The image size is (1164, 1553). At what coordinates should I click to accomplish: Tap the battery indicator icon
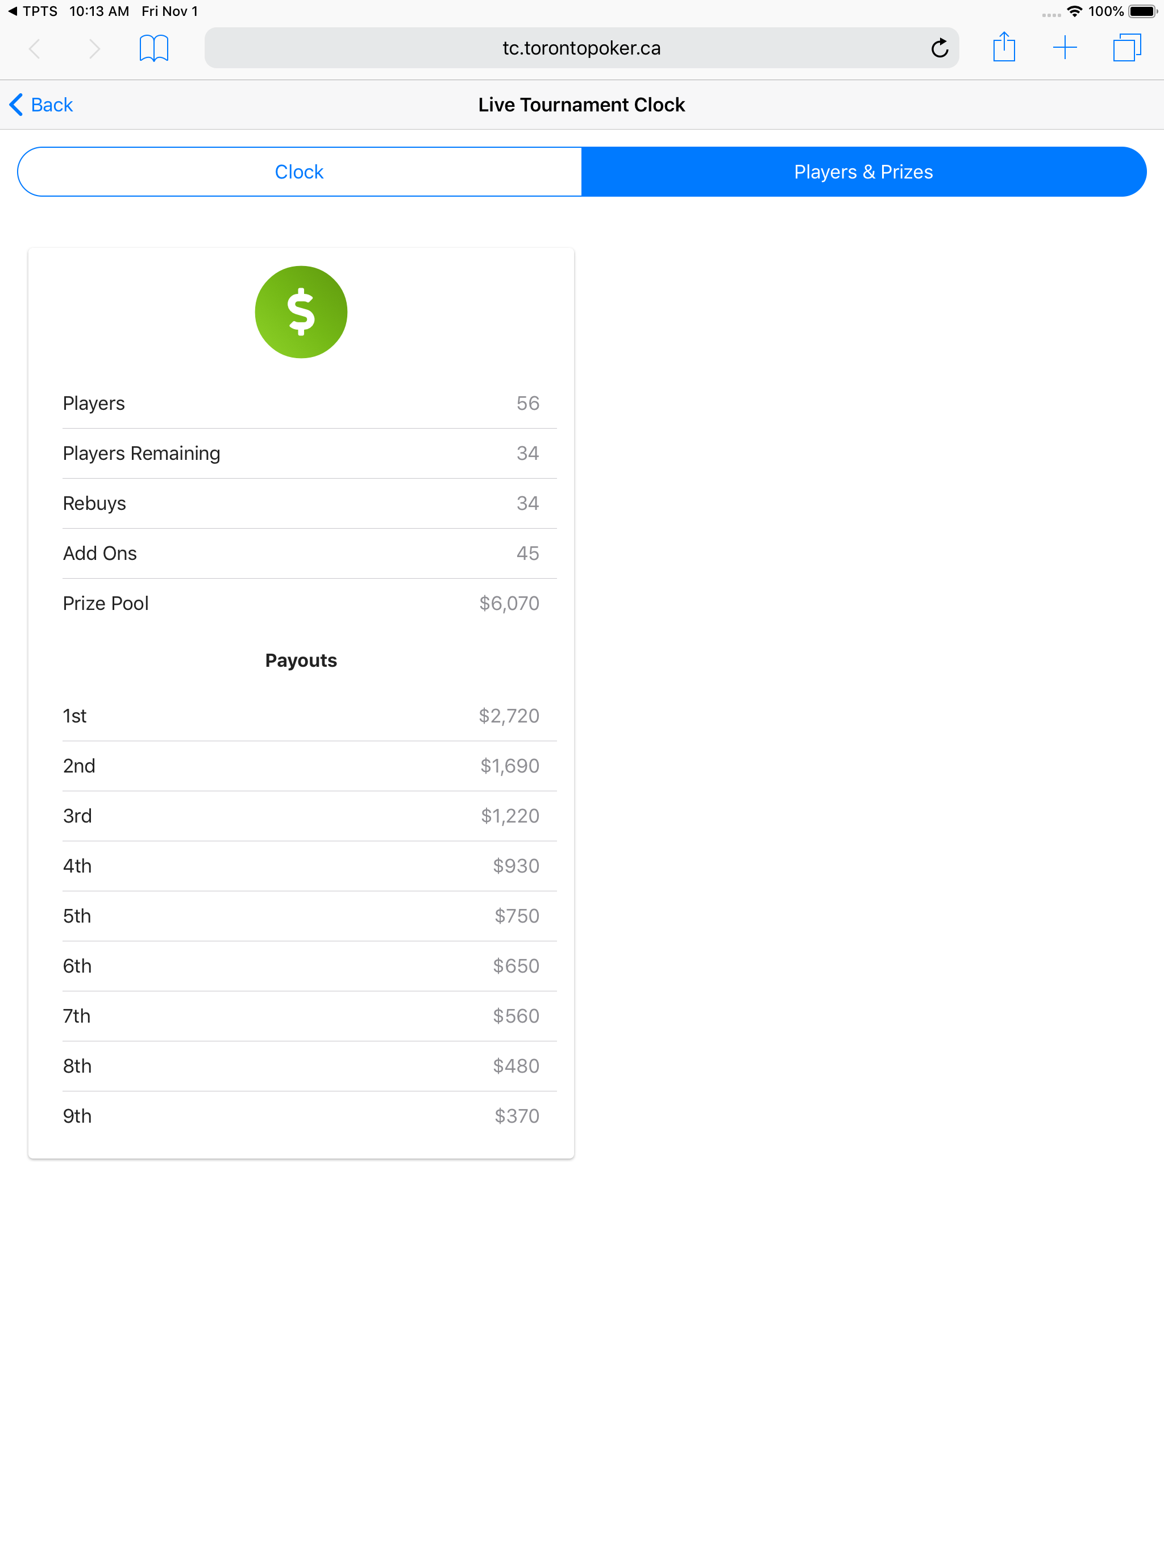tap(1143, 11)
